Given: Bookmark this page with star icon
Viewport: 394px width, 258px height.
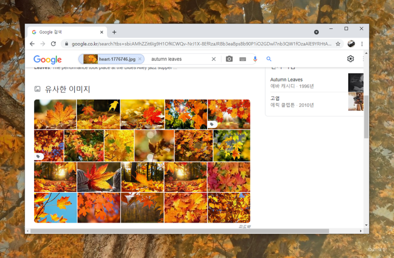Looking at the screenshot, I should point(338,44).
